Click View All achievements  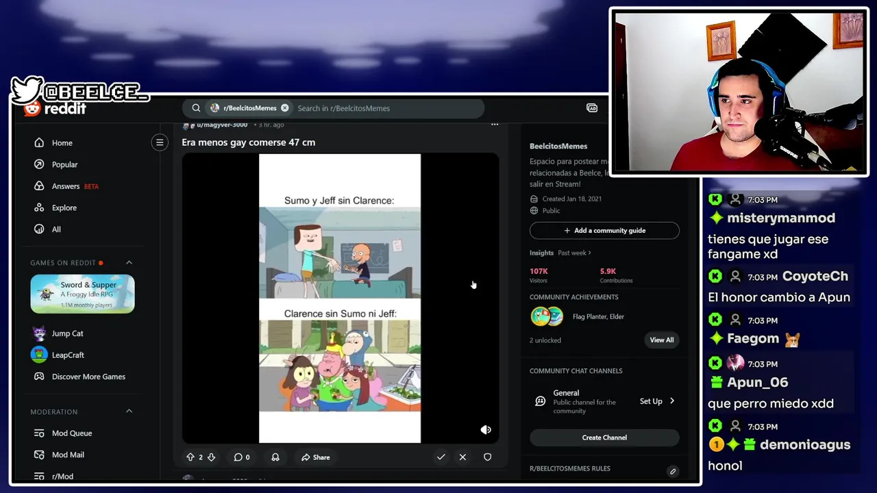point(662,340)
